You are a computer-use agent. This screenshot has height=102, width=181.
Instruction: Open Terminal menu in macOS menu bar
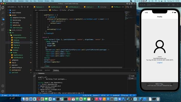(40, 1)
